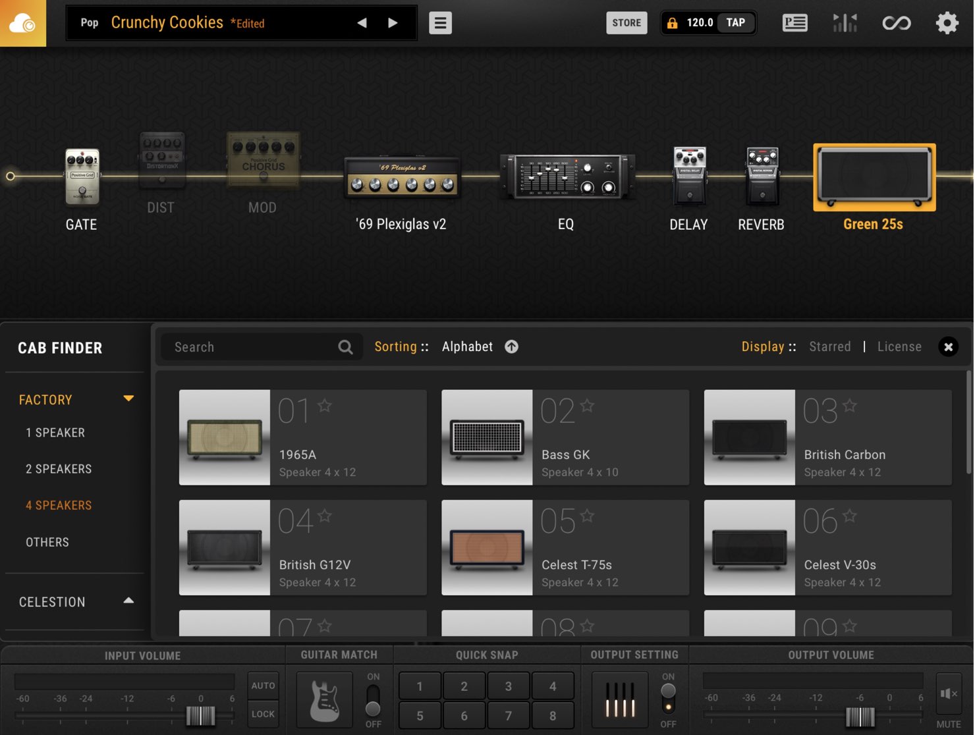The image size is (975, 735).
Task: Select the '69 Plexiglas v2 amp
Action: click(402, 177)
